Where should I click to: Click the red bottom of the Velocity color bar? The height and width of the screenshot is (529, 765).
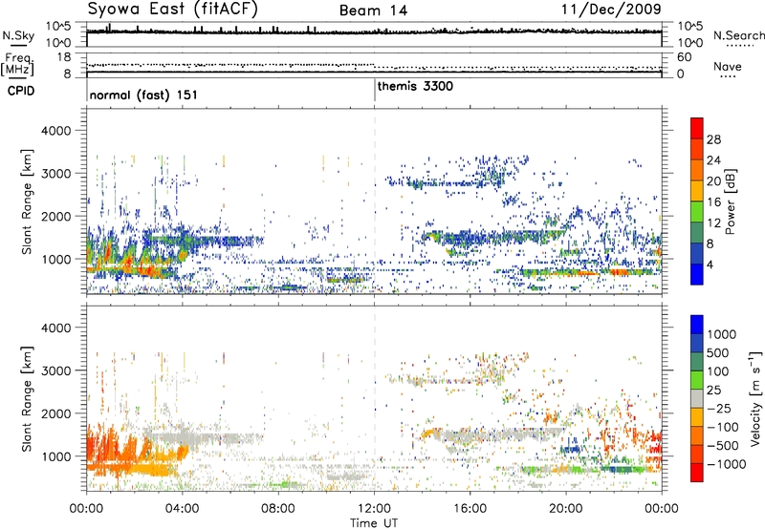(697, 473)
